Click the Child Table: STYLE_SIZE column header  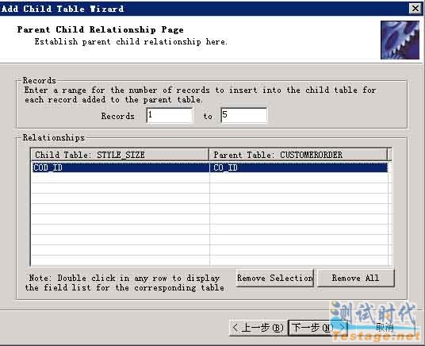120,155
